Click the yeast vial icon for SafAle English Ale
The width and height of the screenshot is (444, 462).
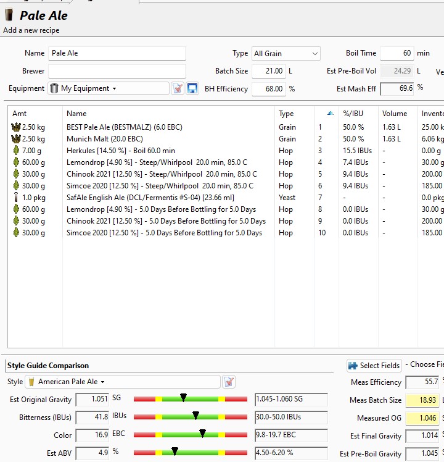point(16,198)
